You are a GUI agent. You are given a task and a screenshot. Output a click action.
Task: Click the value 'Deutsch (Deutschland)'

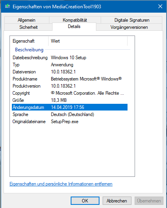pos(72,114)
